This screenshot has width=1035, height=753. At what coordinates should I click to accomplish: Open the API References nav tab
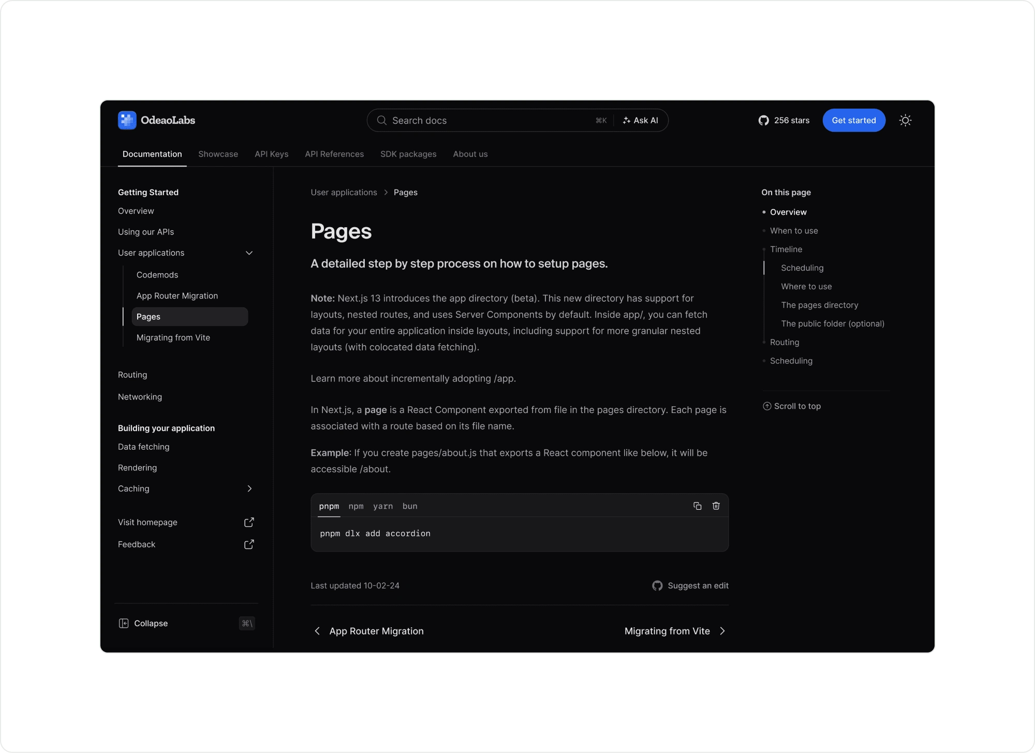point(334,154)
